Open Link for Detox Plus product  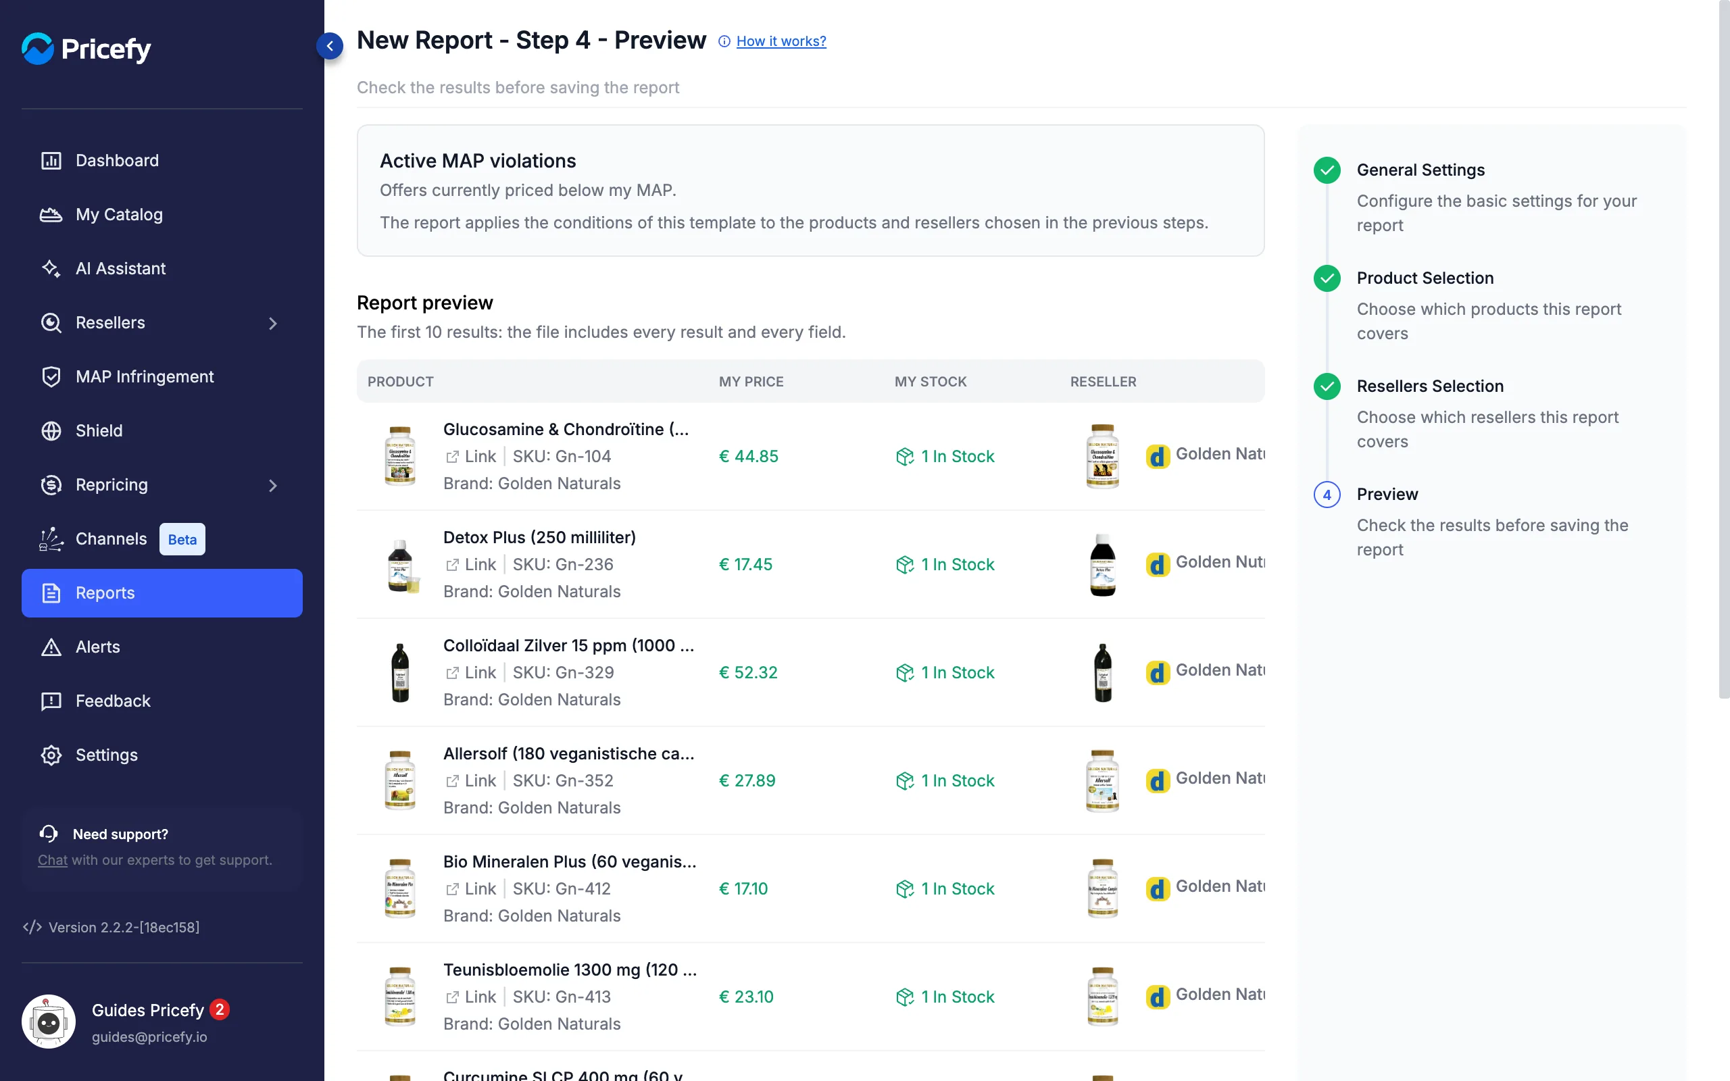coord(471,564)
